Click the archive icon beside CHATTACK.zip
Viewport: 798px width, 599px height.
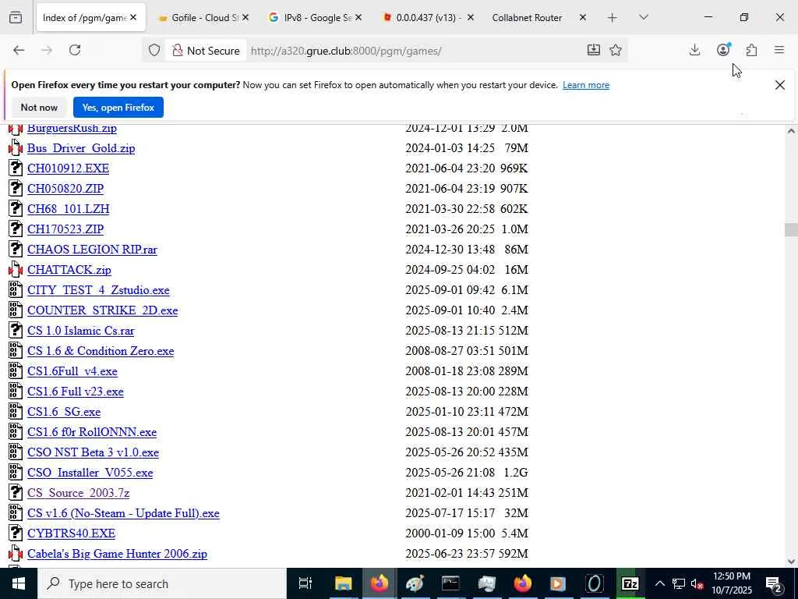pyautogui.click(x=16, y=269)
